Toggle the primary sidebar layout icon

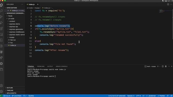tap(163, 1)
